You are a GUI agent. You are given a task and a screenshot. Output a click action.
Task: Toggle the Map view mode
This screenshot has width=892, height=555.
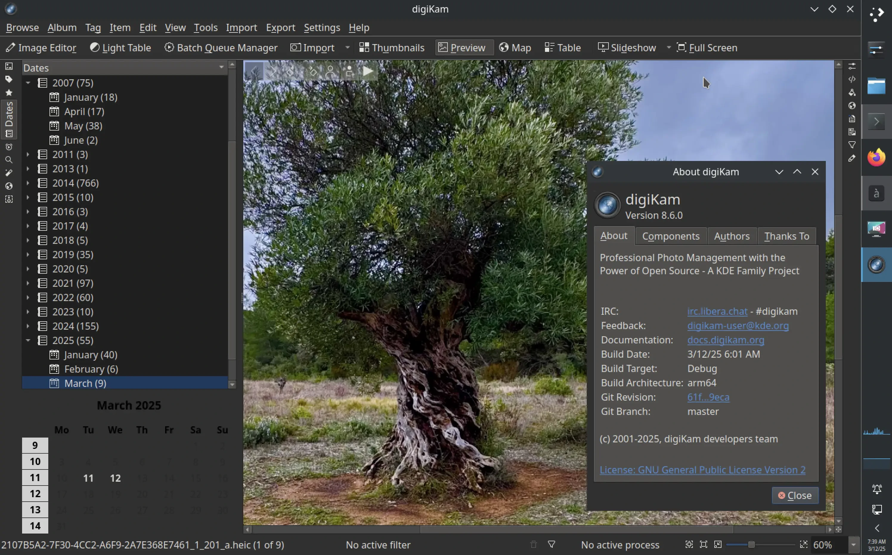click(x=515, y=48)
